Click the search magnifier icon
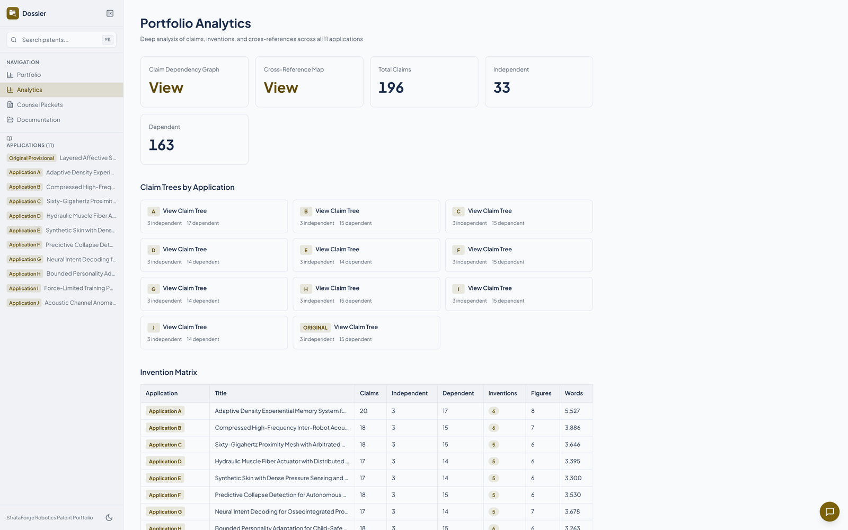Screen dimensions: 848x530 pyautogui.click(x=14, y=40)
